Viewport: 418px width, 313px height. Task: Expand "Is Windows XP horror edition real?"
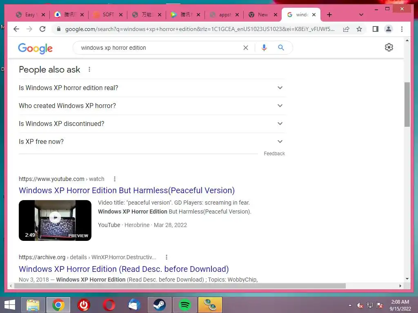(x=152, y=88)
